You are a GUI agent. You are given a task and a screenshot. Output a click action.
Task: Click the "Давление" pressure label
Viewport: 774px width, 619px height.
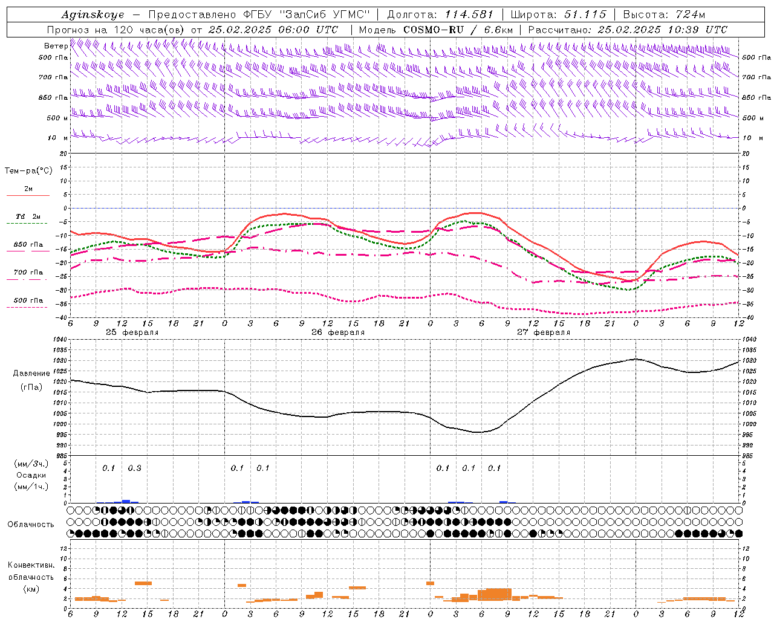click(31, 374)
